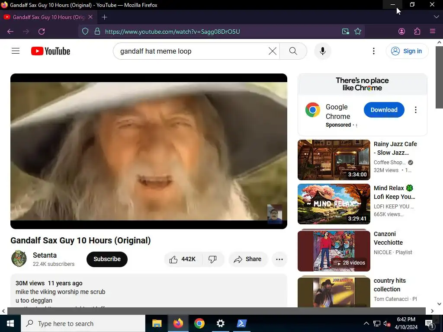Image resolution: width=443 pixels, height=332 pixels.
Task: Open the Windows Start menu
Action: (10, 323)
